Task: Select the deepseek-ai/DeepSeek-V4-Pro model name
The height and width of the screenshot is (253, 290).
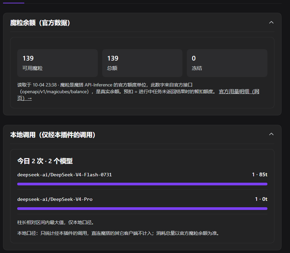Action: coord(55,199)
